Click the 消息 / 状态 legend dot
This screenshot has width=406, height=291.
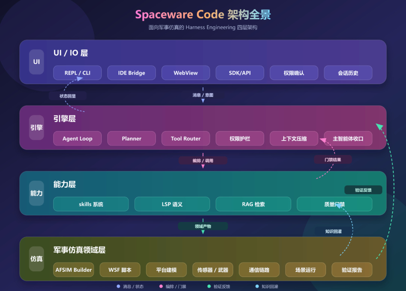click(118, 286)
